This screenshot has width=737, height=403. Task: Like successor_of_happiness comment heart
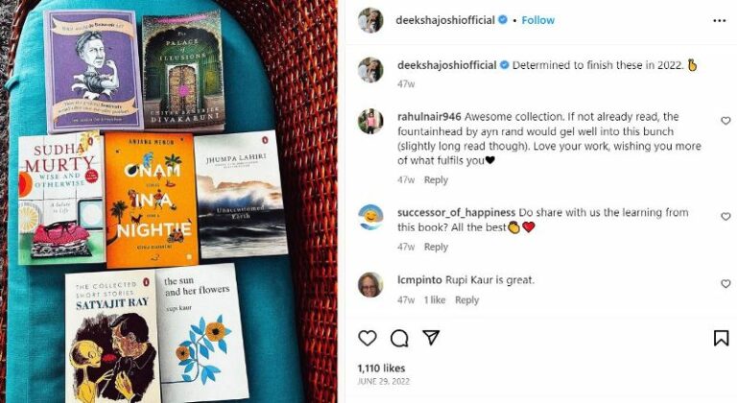coord(725,216)
